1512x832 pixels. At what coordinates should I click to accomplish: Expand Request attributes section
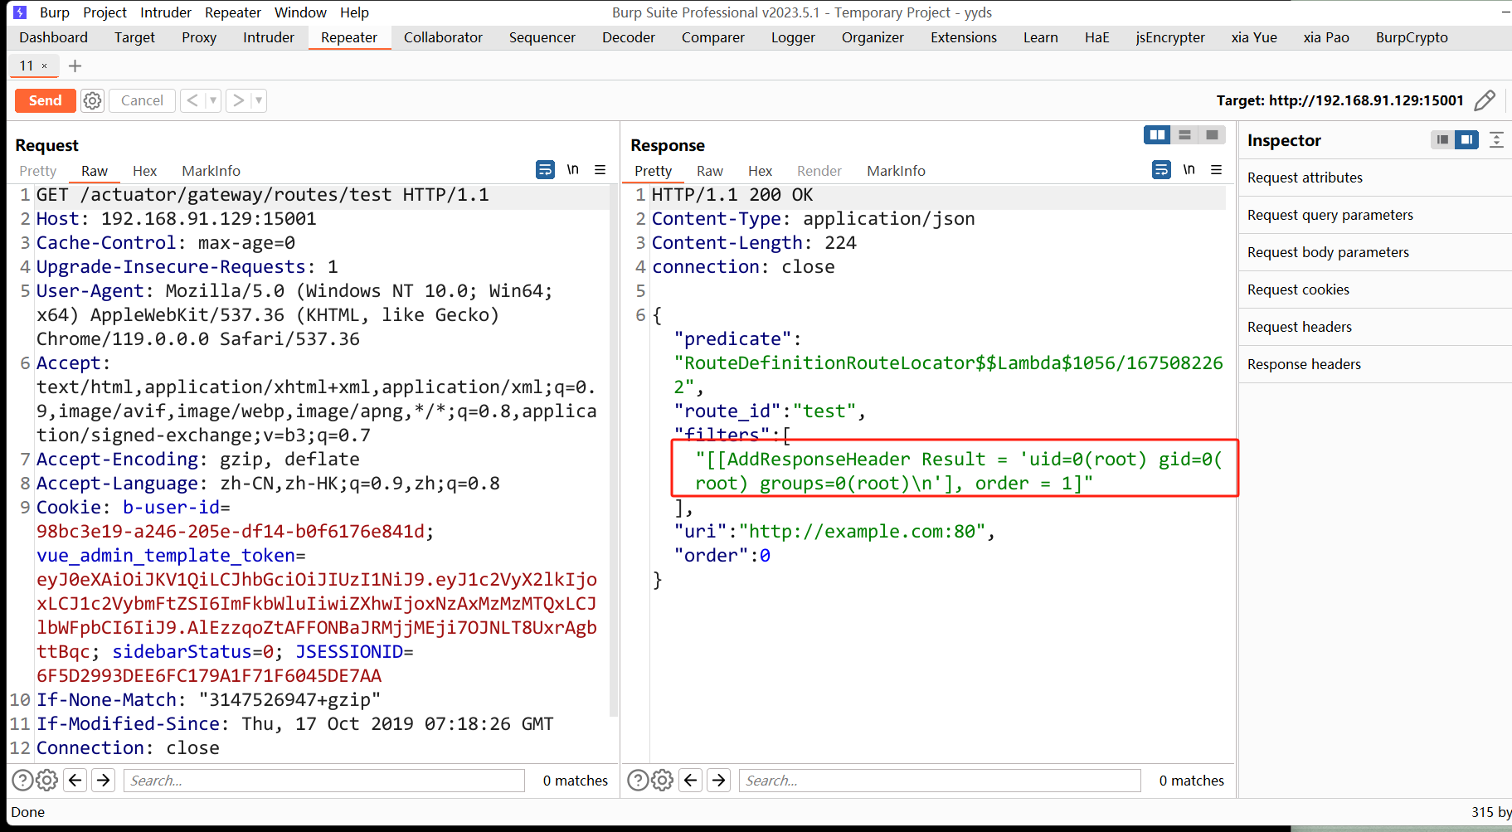click(1375, 178)
